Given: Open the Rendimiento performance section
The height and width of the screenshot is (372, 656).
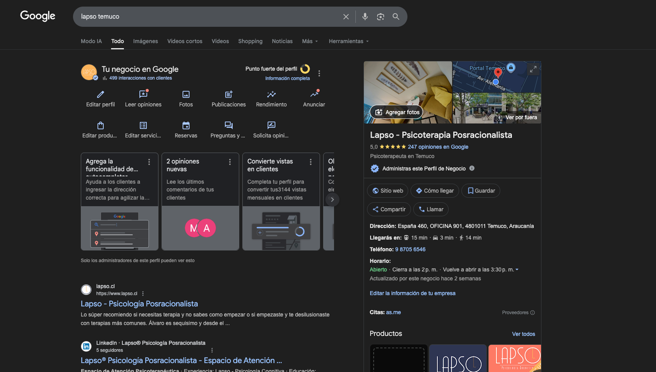Looking at the screenshot, I should [x=271, y=94].
